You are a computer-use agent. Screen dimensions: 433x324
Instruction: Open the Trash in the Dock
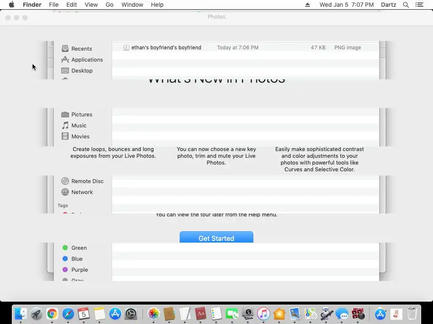coord(412,313)
